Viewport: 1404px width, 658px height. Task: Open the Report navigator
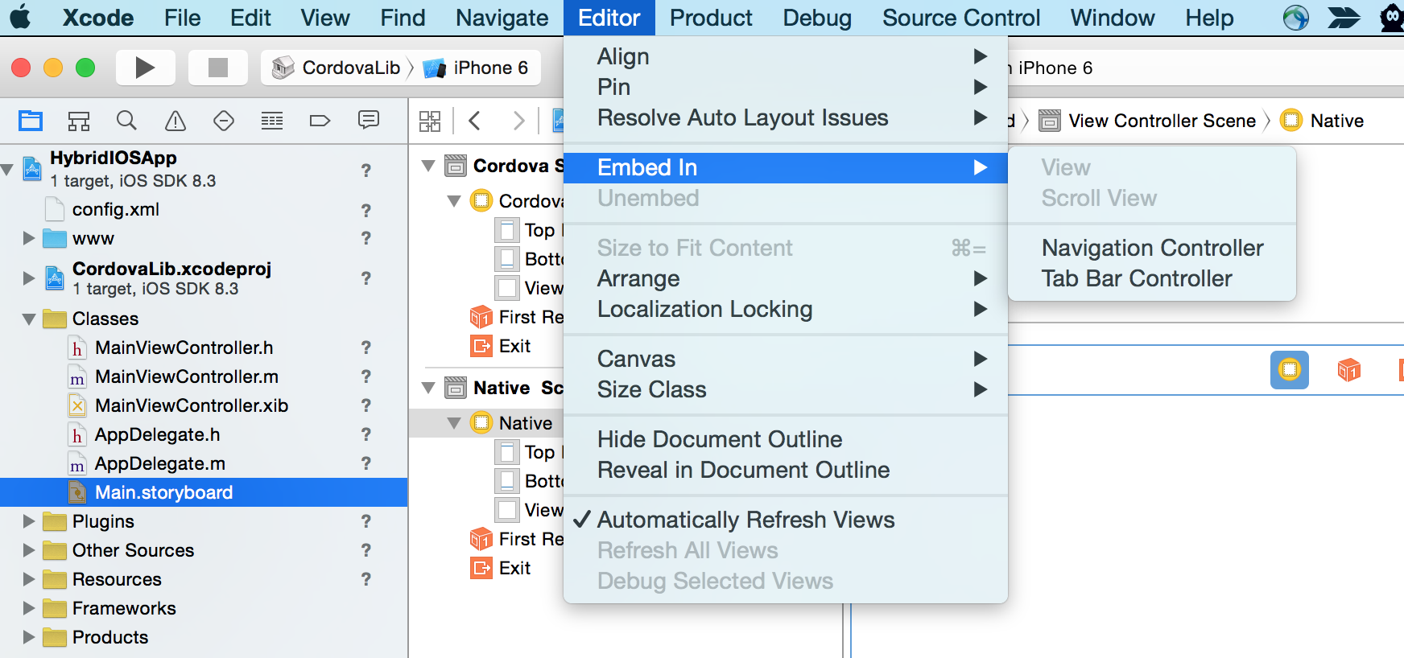point(369,121)
